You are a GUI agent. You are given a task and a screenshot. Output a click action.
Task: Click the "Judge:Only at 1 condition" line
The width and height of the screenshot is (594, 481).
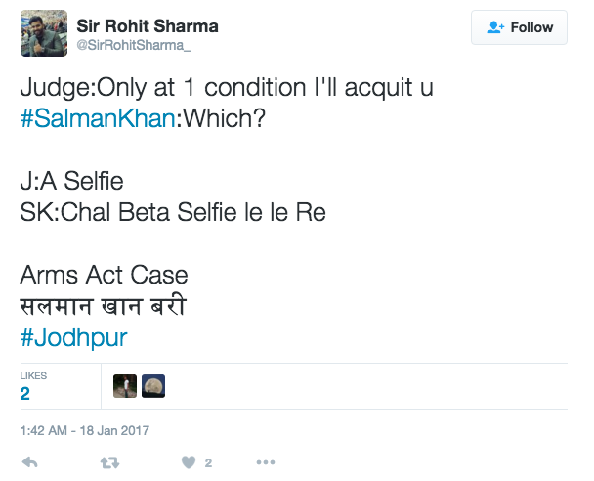pyautogui.click(x=226, y=87)
